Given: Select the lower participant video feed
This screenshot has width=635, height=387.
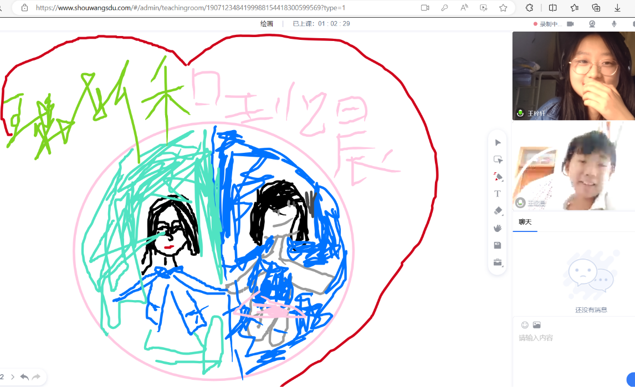Looking at the screenshot, I should (x=573, y=166).
